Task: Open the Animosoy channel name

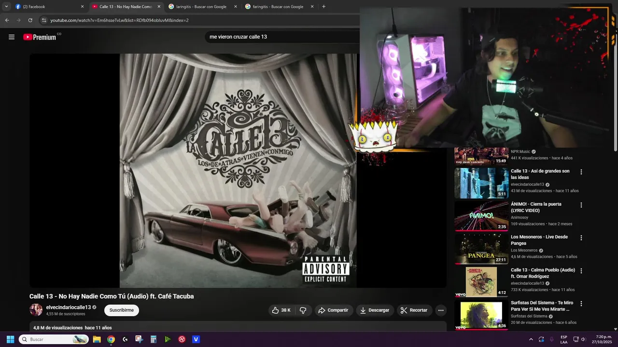Action: pos(520,217)
